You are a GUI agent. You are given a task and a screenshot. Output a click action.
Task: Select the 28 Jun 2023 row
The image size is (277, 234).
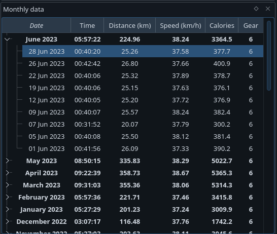pos(143,51)
